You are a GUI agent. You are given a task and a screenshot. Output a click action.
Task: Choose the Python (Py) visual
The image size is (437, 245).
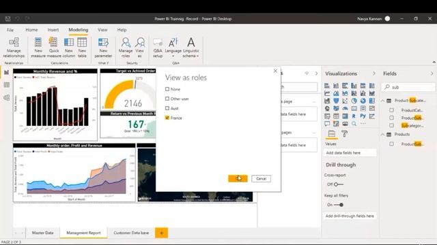[363, 116]
